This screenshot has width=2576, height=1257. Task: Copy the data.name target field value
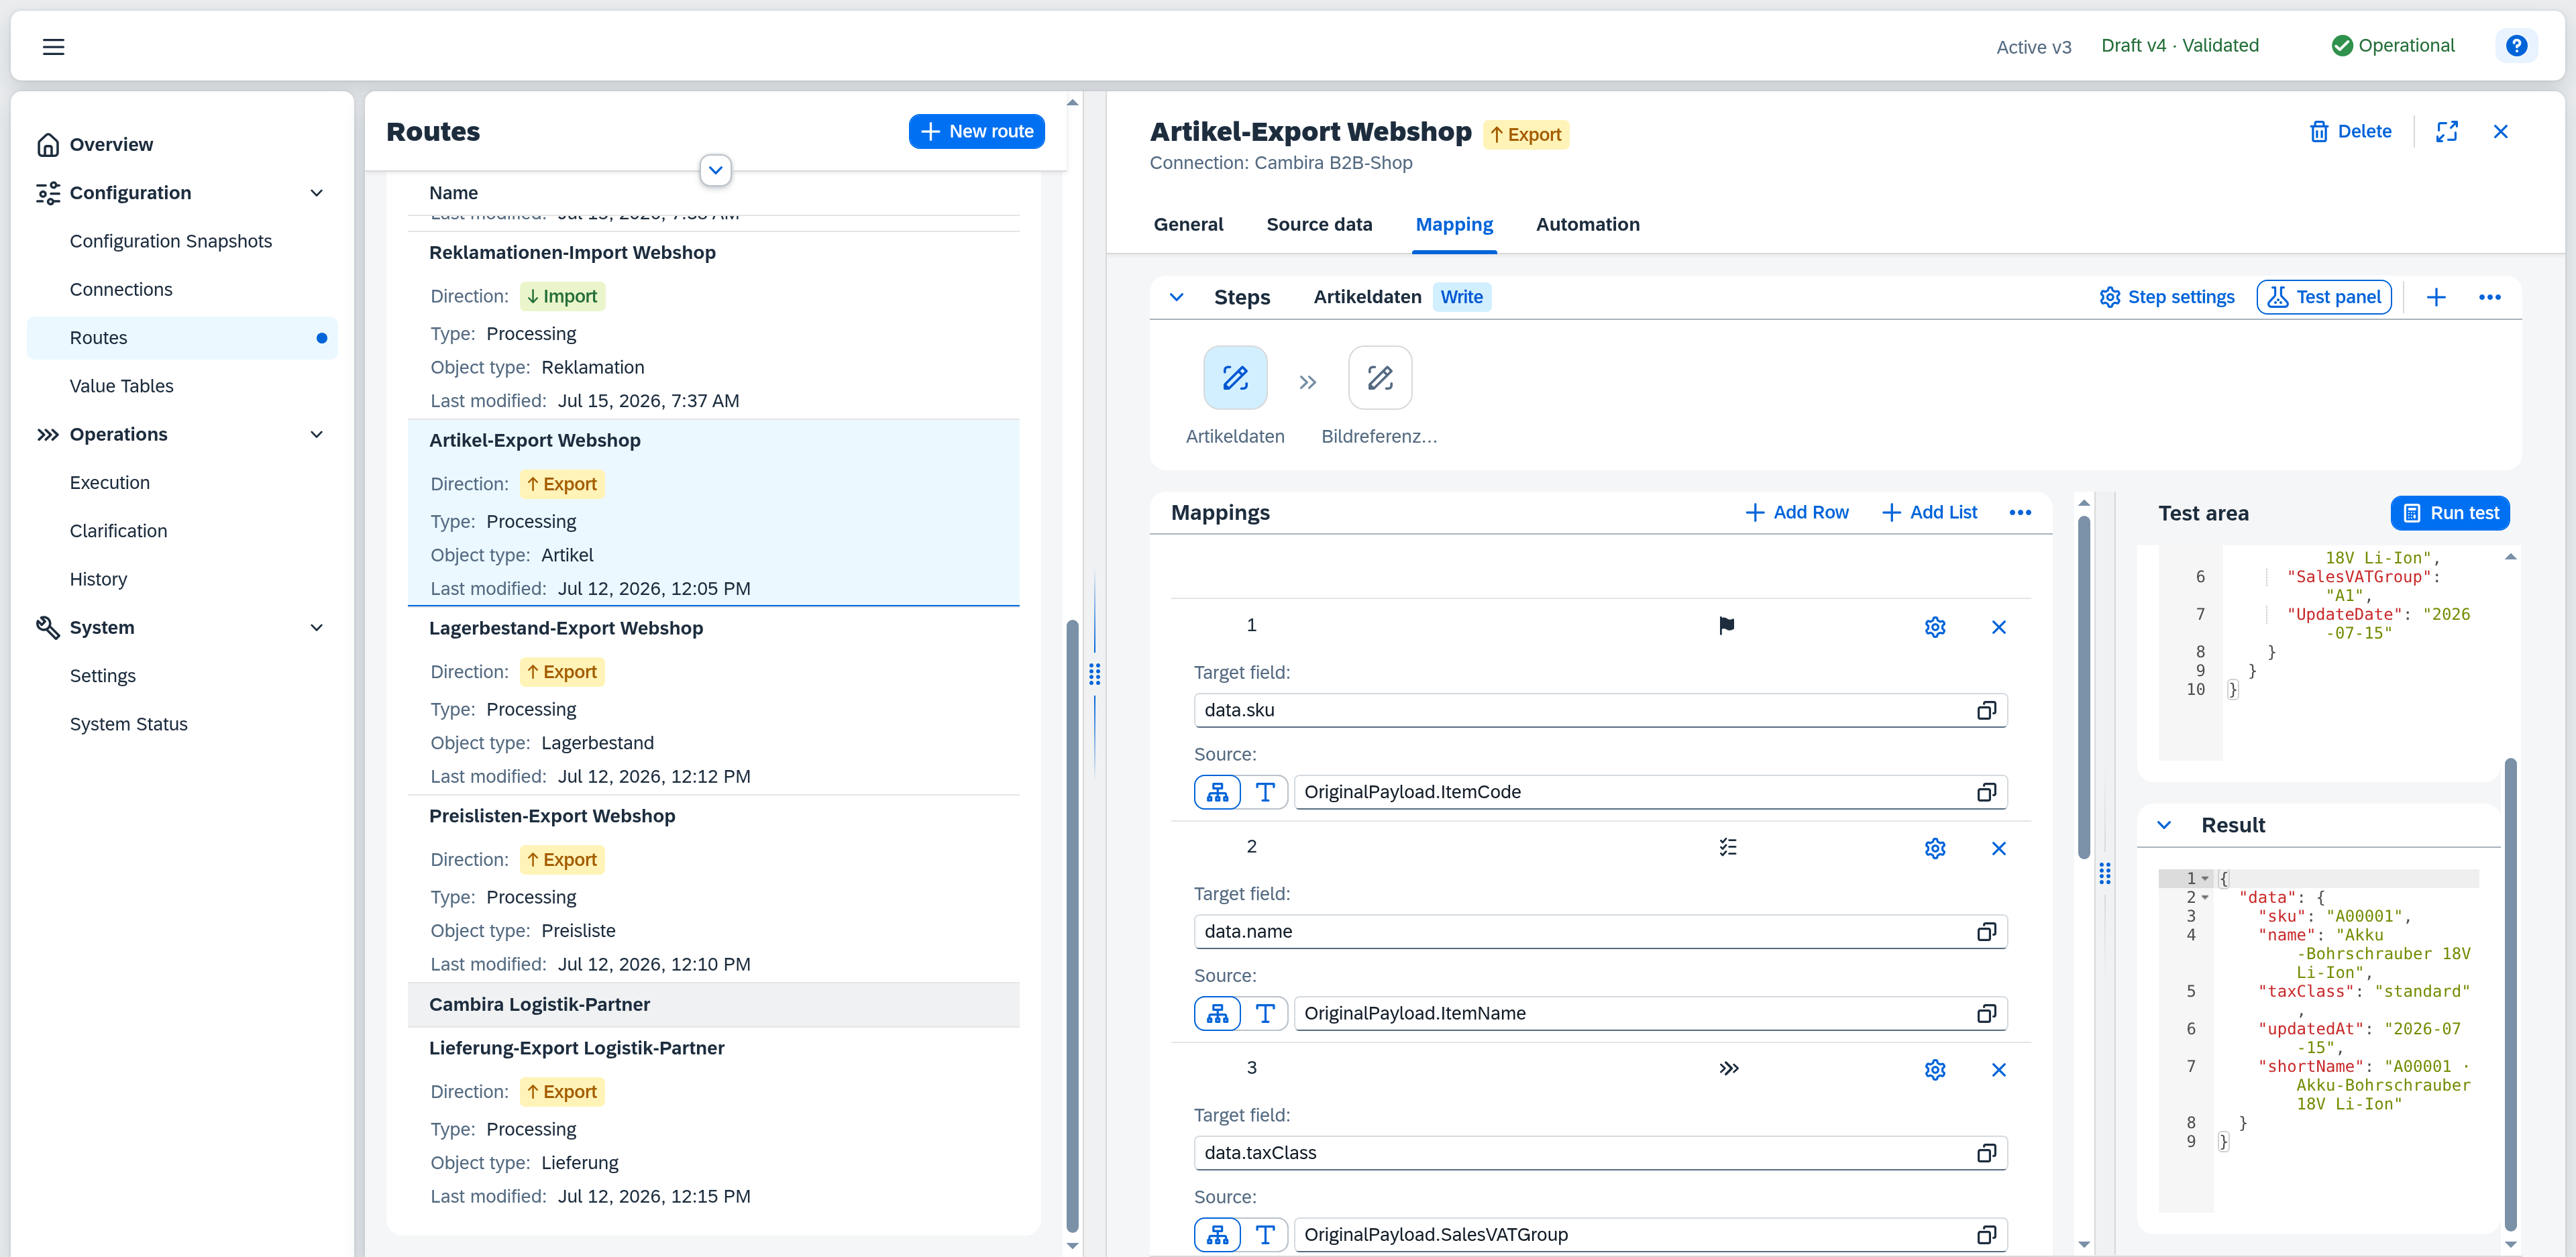tap(1986, 931)
